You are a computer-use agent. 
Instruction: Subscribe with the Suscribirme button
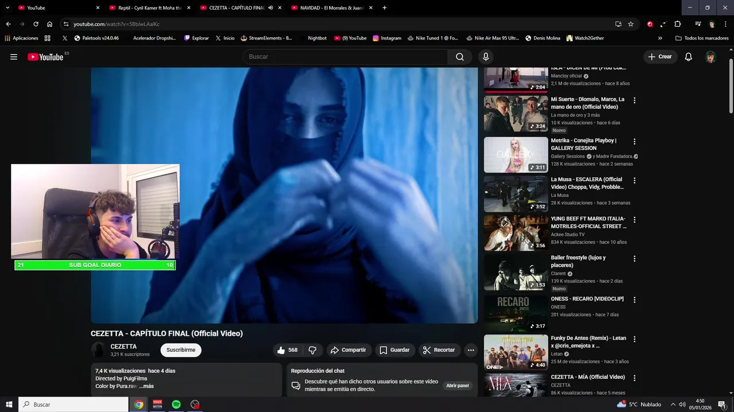pyautogui.click(x=181, y=350)
